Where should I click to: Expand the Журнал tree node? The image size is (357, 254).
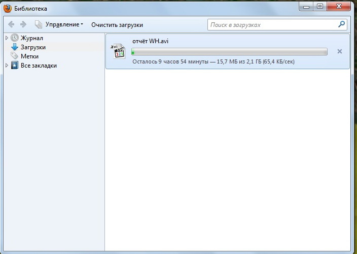tap(7, 38)
